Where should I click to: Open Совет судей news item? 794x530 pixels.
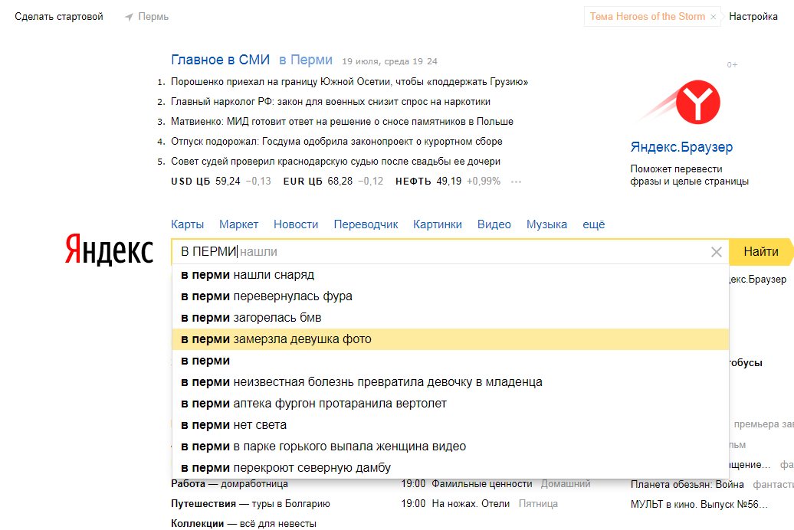tap(336, 162)
